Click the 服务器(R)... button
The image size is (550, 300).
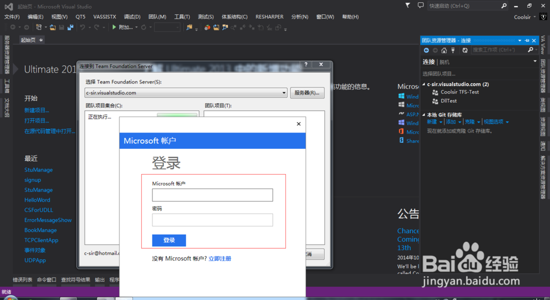pyautogui.click(x=307, y=93)
